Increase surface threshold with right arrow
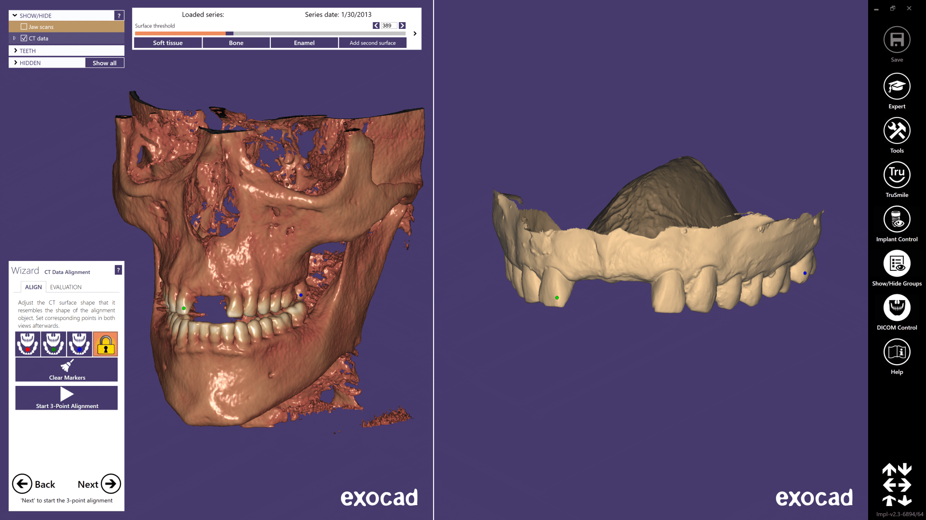 tap(402, 26)
